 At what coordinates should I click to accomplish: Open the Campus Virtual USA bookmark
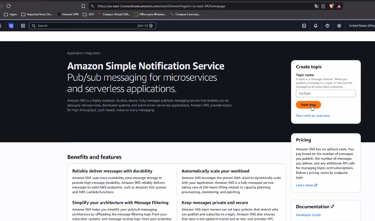pyautogui.click(x=114, y=14)
